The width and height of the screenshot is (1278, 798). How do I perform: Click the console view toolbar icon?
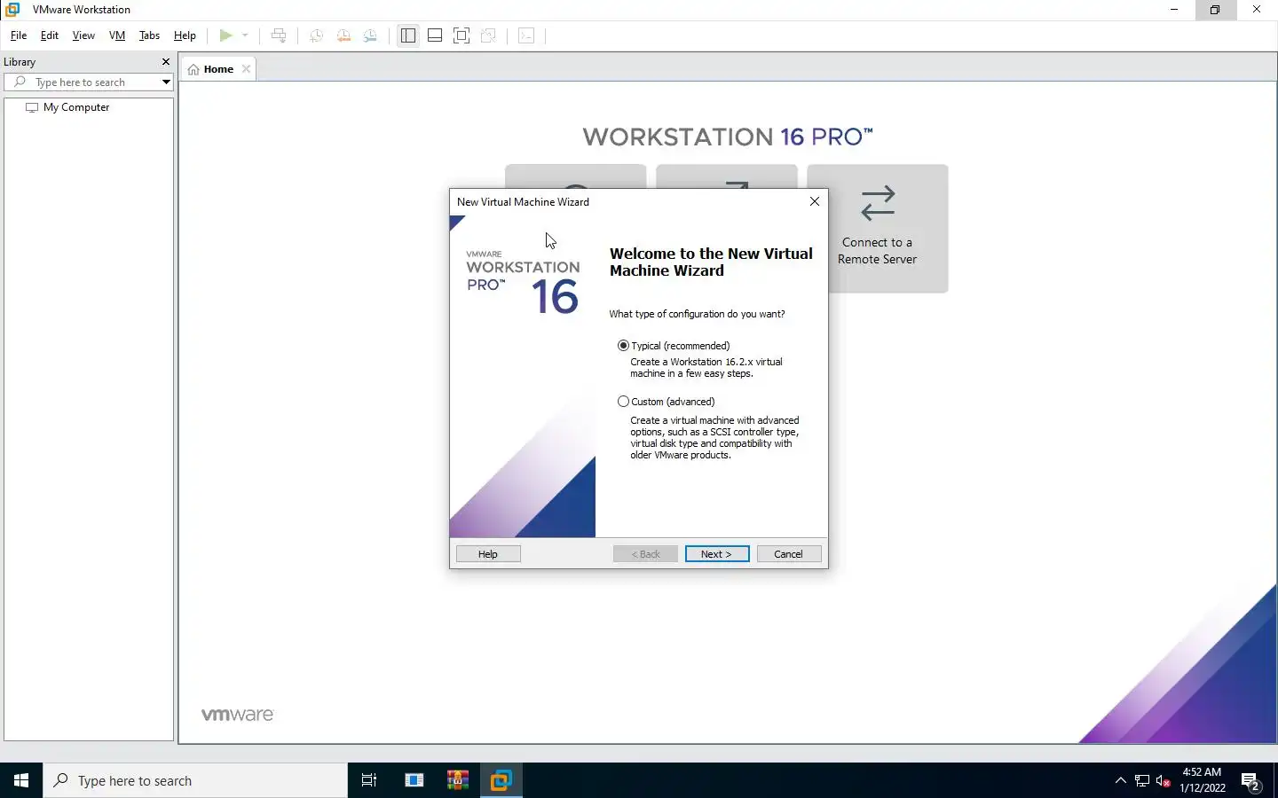coord(526,35)
